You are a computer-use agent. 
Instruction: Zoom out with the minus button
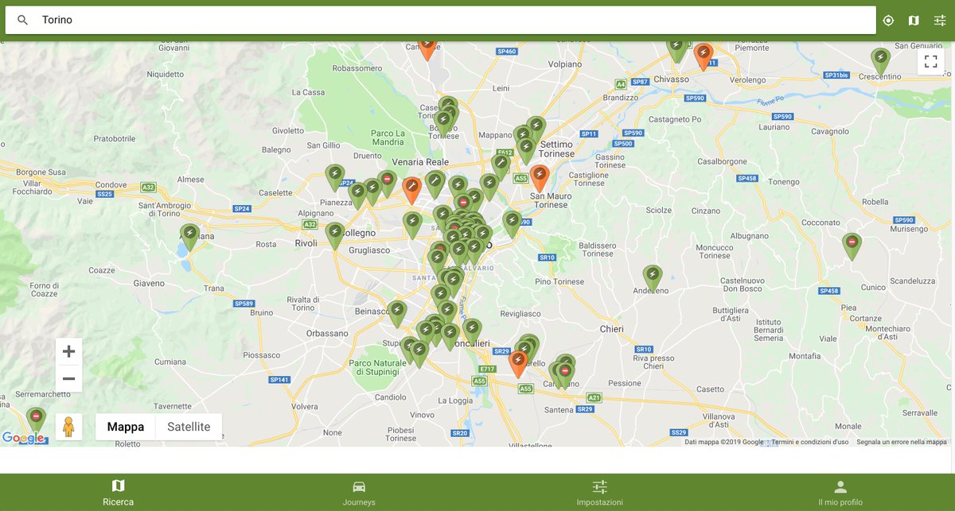68,378
